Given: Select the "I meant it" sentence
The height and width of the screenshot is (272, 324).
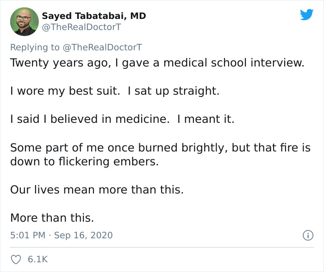Looking at the screenshot, I should [209, 119].
